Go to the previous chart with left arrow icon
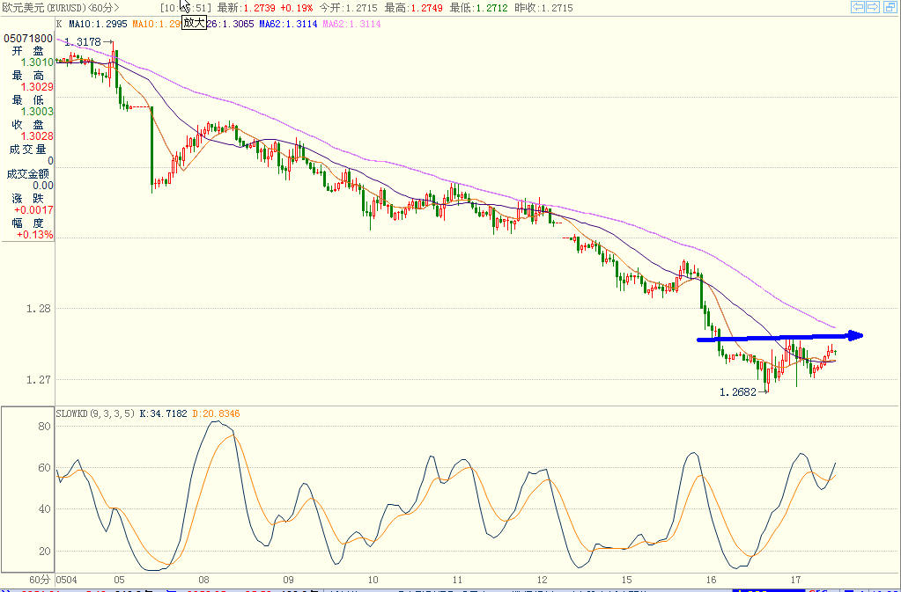The height and width of the screenshot is (592, 901). [858, 7]
